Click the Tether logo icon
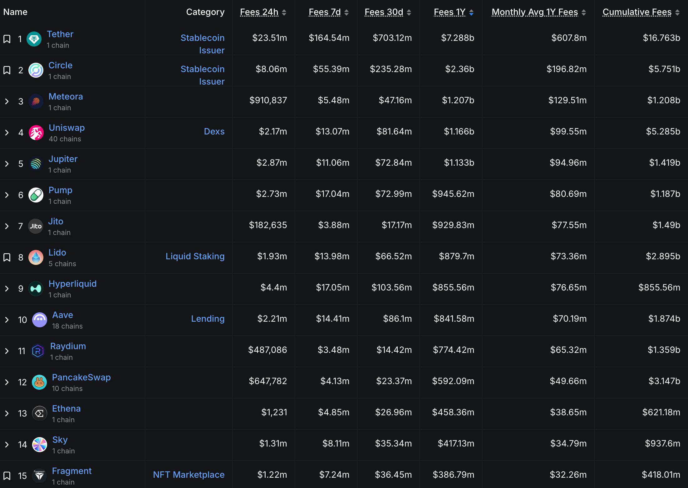Image resolution: width=688 pixels, height=488 pixels. [34, 39]
